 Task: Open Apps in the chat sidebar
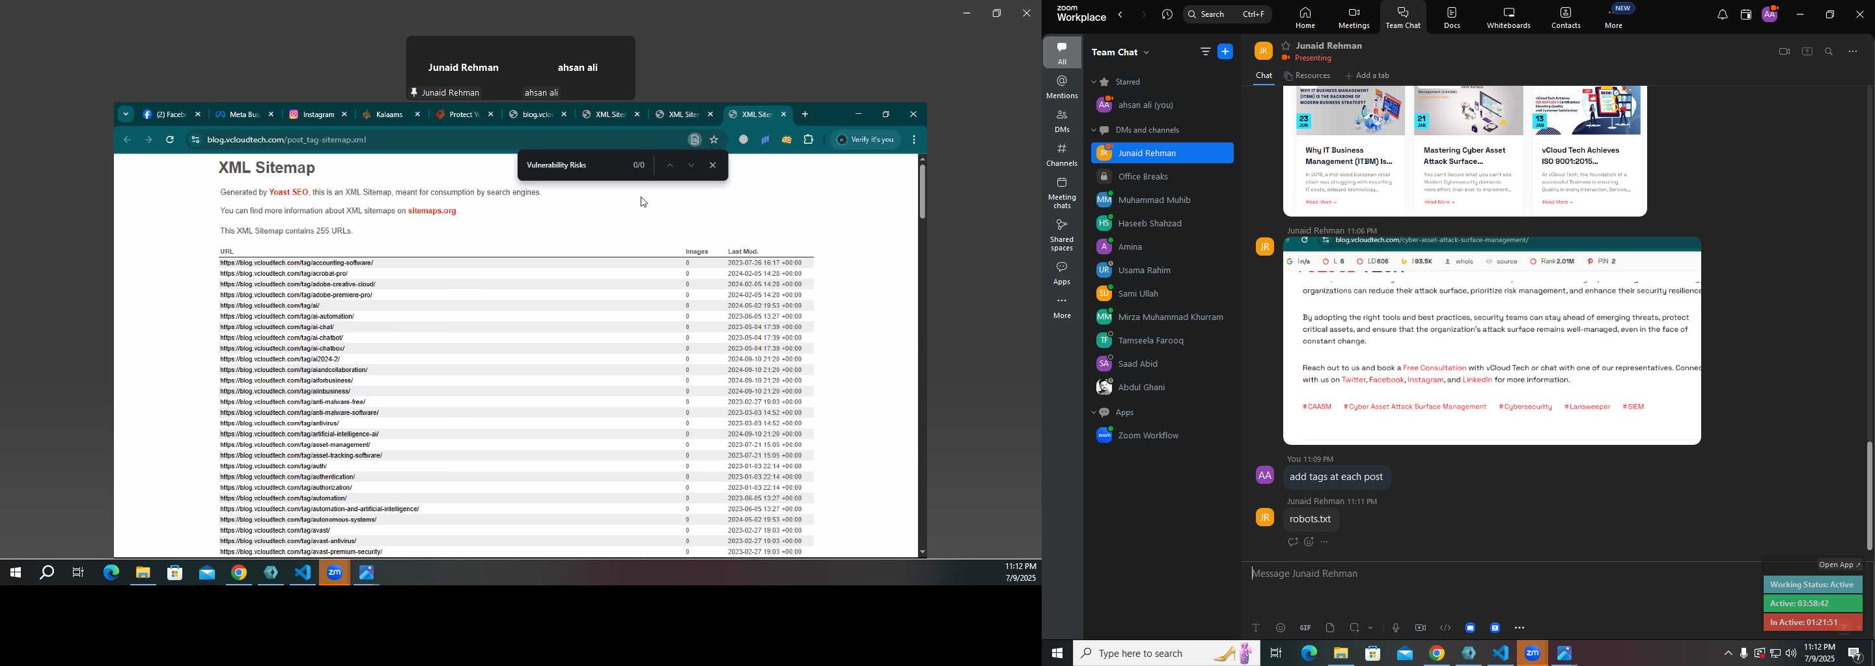pyautogui.click(x=1062, y=273)
